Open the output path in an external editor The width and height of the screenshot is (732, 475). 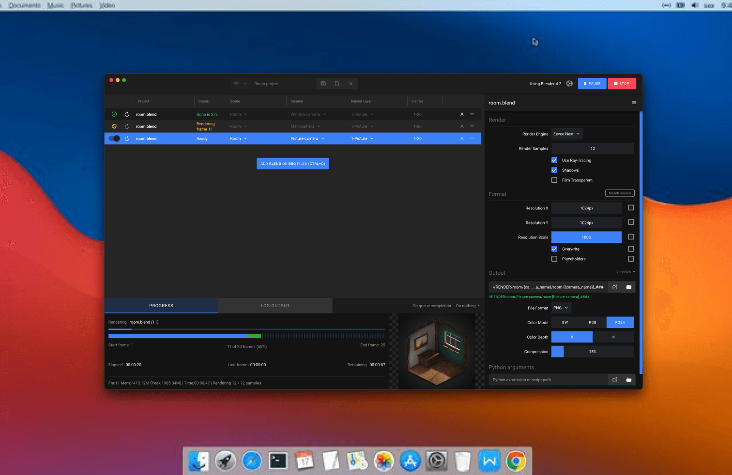[x=615, y=287]
